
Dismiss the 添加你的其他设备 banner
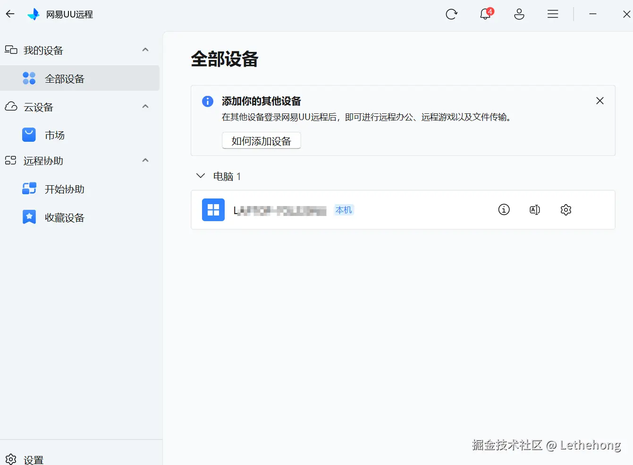click(x=600, y=101)
